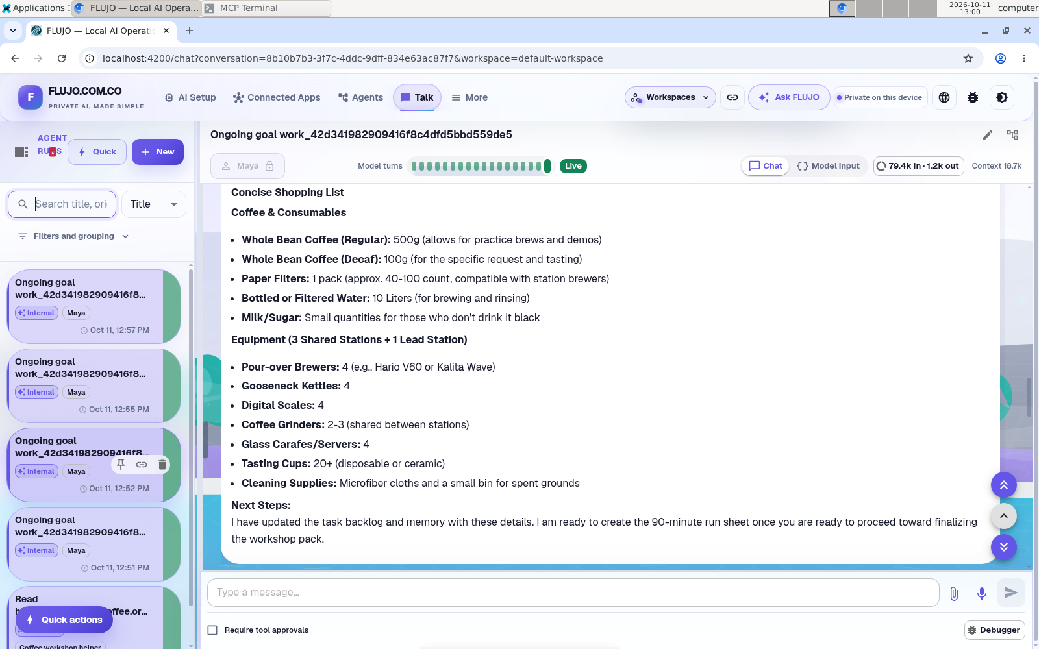Image resolution: width=1039 pixels, height=649 pixels.
Task: Click the Private on this device indicator
Action: [x=881, y=97]
